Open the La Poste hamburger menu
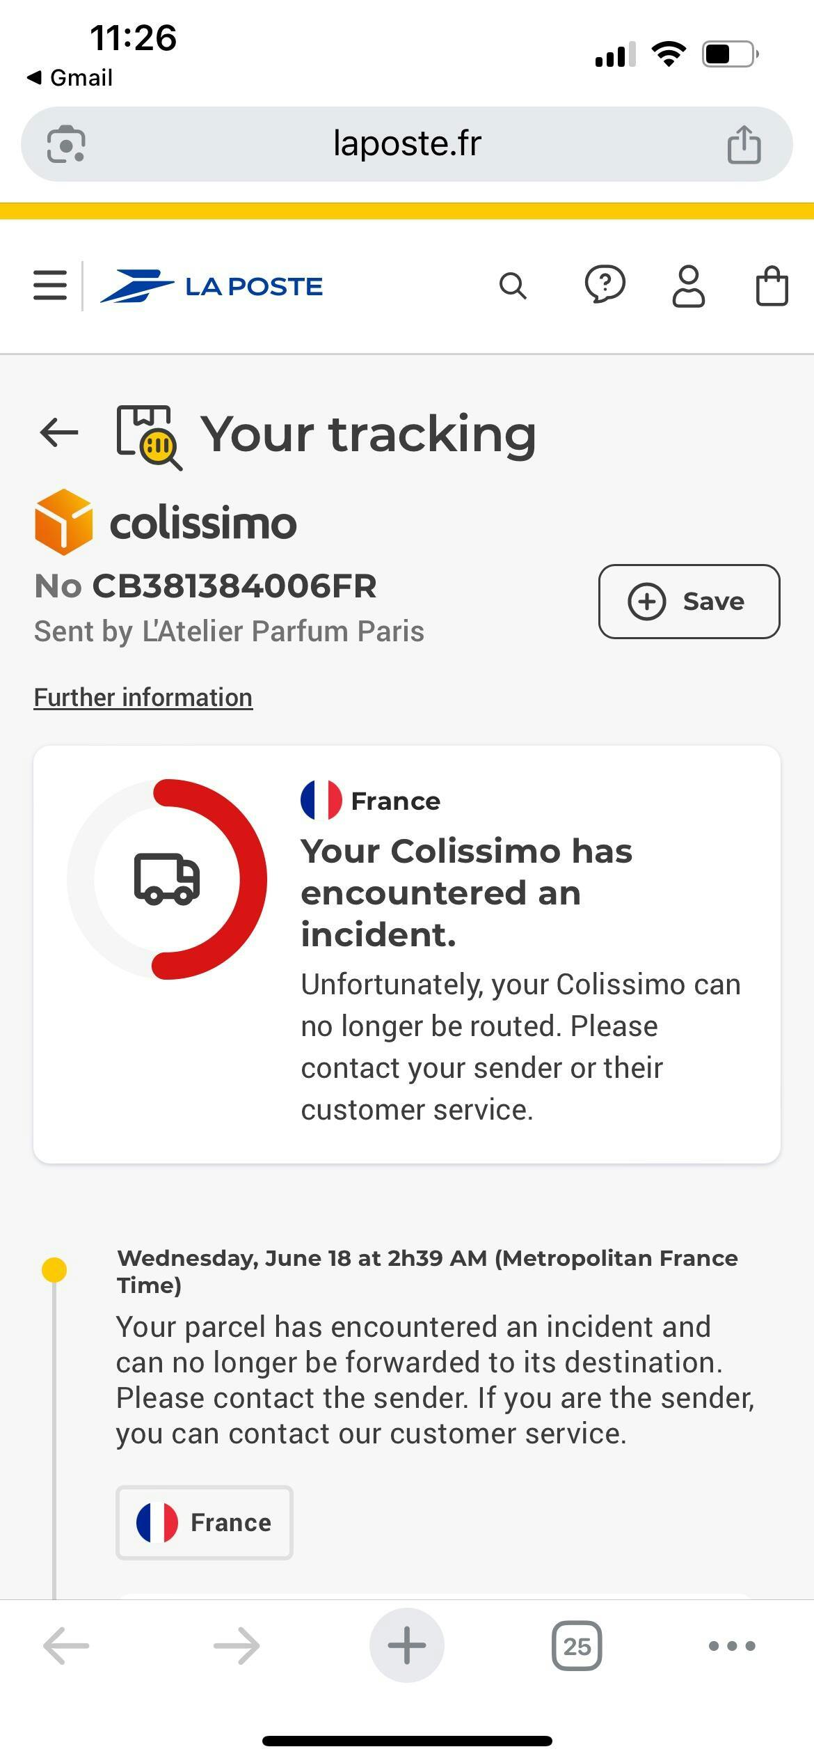This screenshot has width=814, height=1763. [x=50, y=285]
